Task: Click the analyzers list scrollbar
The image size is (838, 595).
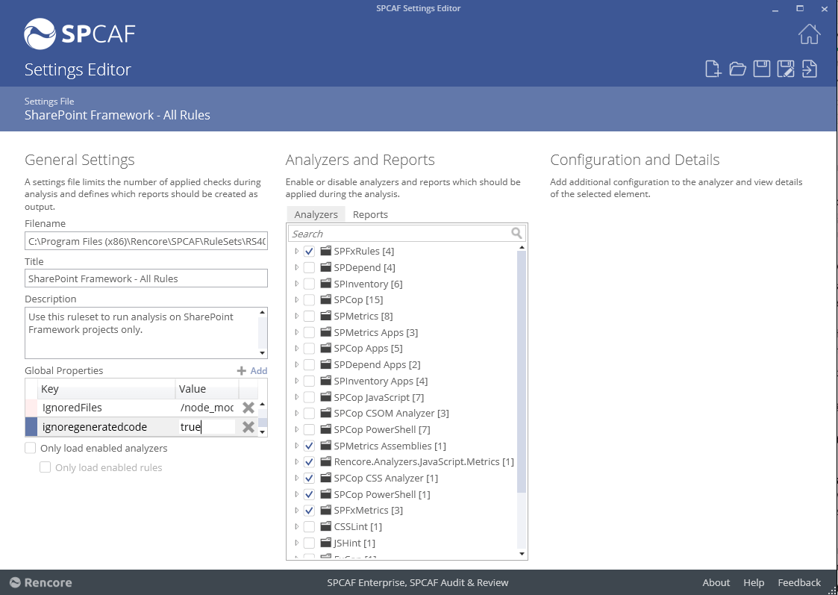Action: [x=522, y=371]
